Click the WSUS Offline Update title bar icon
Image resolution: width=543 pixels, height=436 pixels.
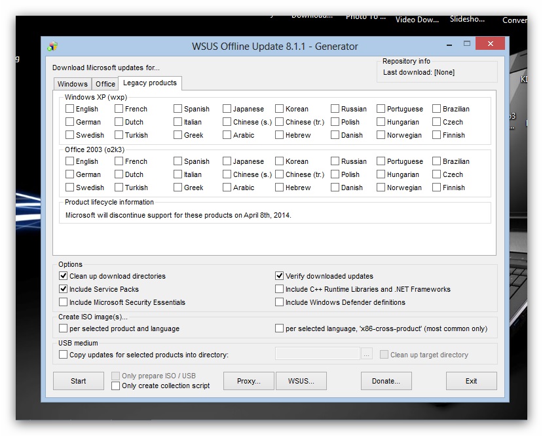click(x=52, y=47)
